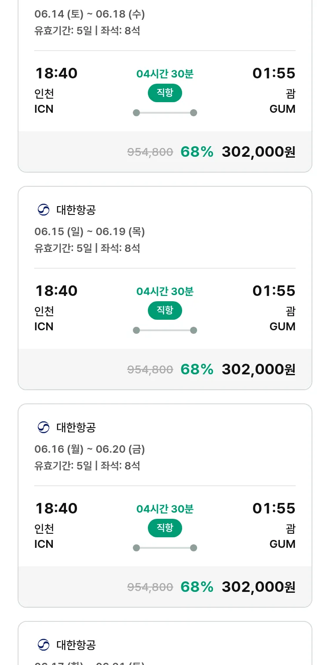Image resolution: width=330 pixels, height=665 pixels.
Task: Select 302,000원 price on 06.14 flight
Action: click(x=258, y=152)
